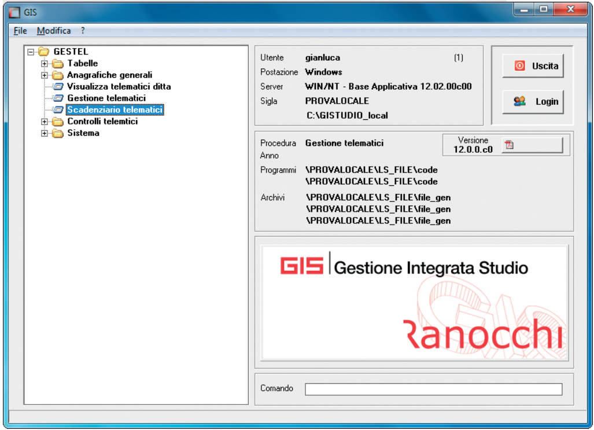
Task: Click the Anagrafiche generali folder icon
Action: pos(58,75)
